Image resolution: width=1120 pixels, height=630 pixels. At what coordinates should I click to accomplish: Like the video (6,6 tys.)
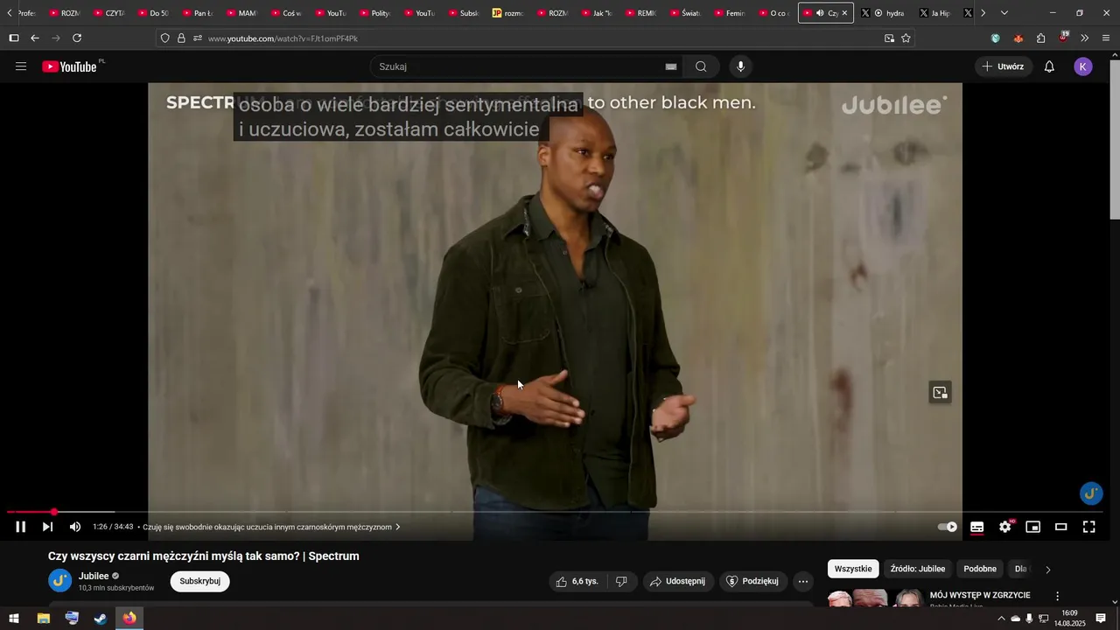[577, 581]
